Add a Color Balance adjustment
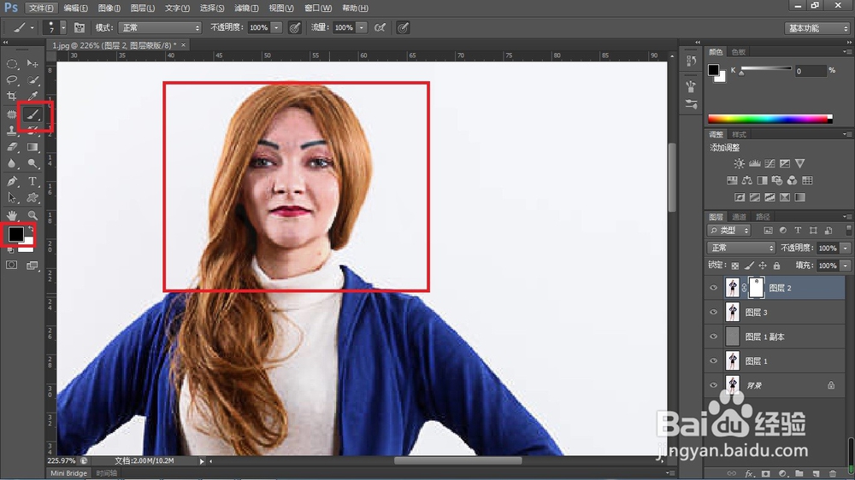 [x=747, y=180]
